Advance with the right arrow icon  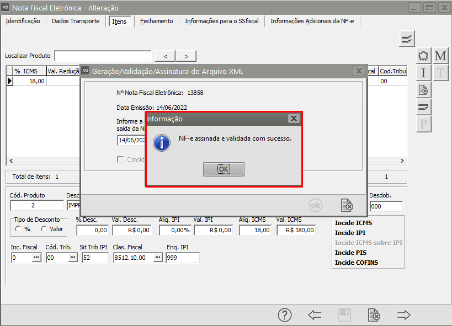tap(404, 315)
